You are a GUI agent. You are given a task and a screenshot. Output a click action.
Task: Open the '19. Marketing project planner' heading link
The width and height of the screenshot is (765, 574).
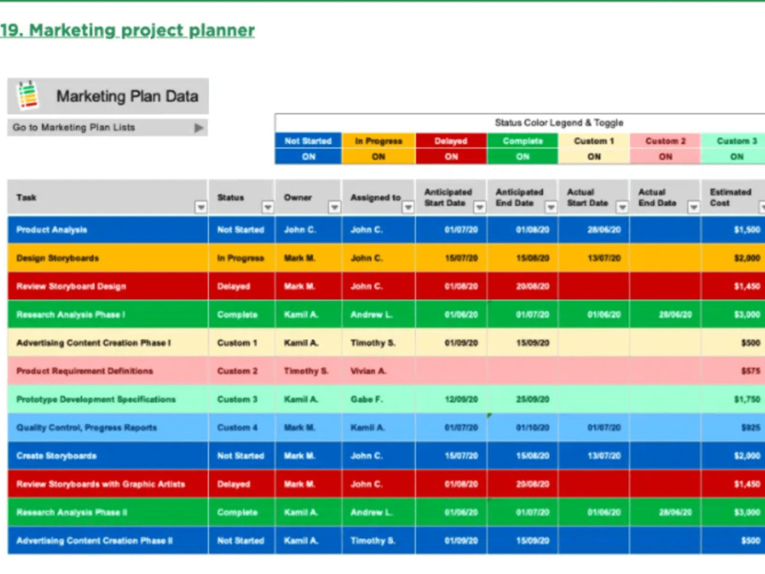click(127, 31)
